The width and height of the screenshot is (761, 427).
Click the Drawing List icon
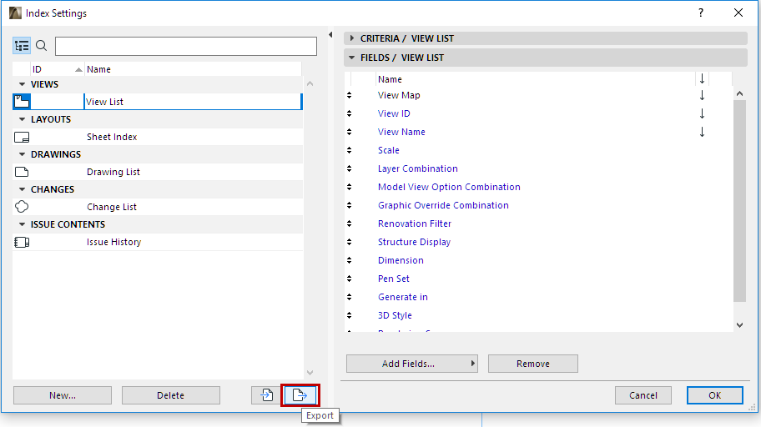23,172
